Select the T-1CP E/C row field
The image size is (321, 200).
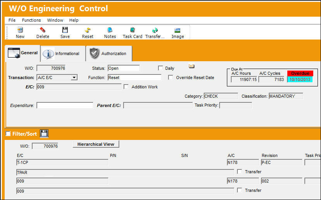tap(62, 162)
